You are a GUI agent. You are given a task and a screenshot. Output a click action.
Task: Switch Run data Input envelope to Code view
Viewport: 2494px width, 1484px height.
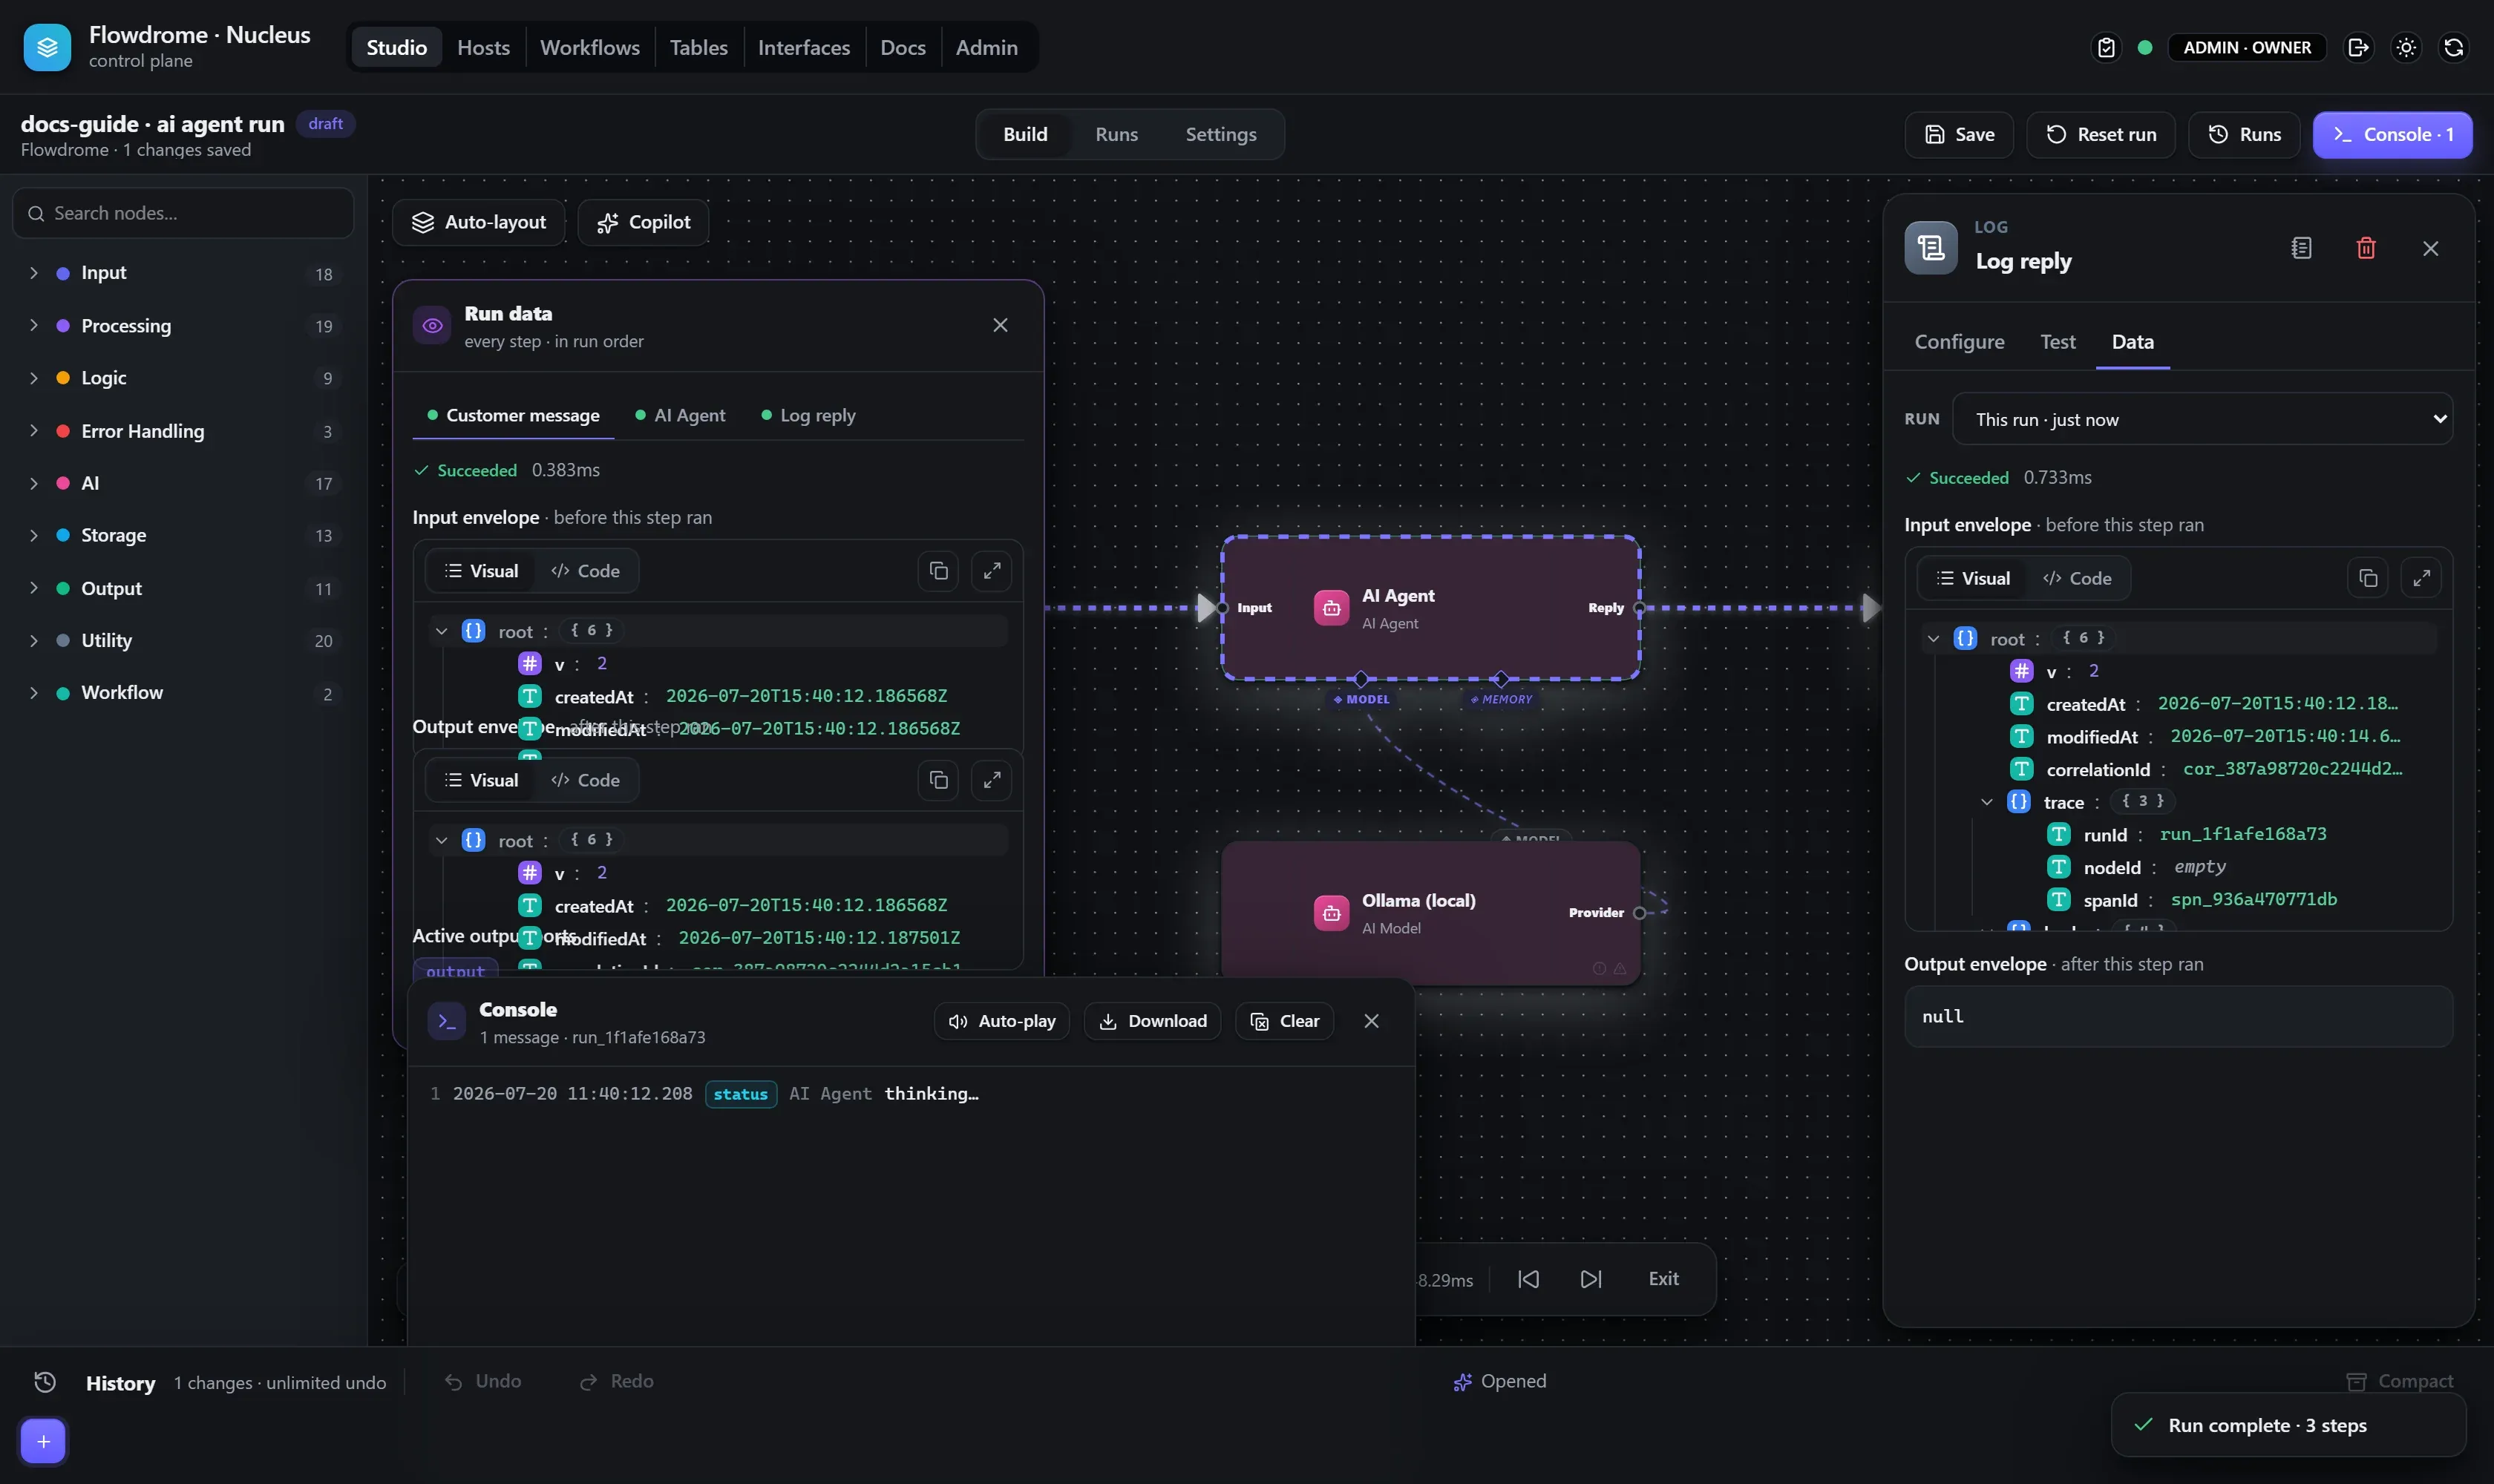coord(586,571)
